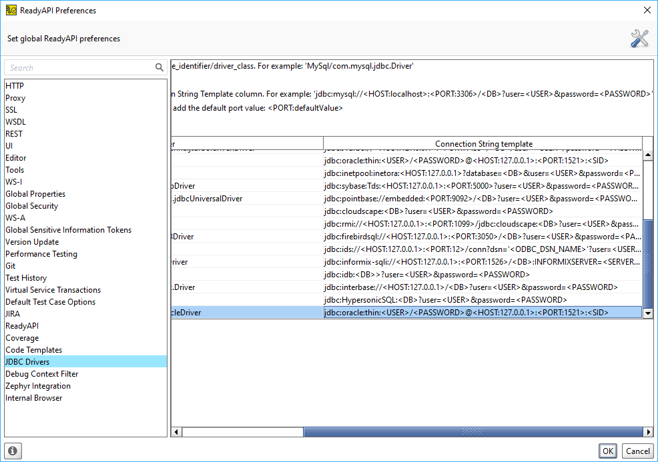Viewport: 658px width, 462px height.
Task: Open Debug Context Filter settings
Action: point(85,374)
